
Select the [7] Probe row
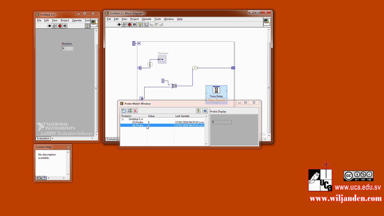[162, 122]
